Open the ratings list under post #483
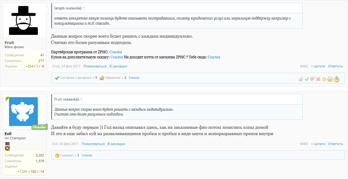348x179 pixels. click(87, 155)
